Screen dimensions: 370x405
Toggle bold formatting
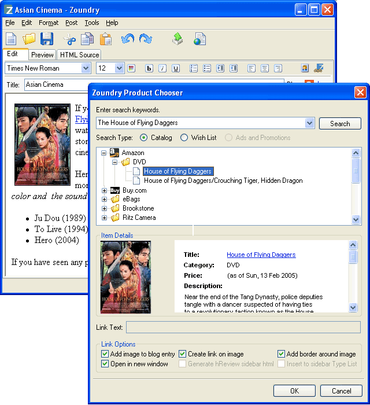[x=149, y=68]
